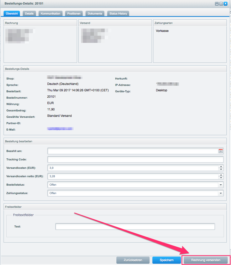The image size is (231, 265).
Task: Select the Gesamtbetrag value 11,90
Action: 51,109
